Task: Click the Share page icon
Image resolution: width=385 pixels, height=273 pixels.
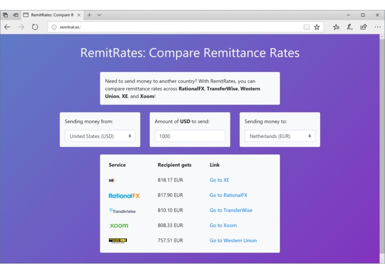Action: (x=363, y=27)
